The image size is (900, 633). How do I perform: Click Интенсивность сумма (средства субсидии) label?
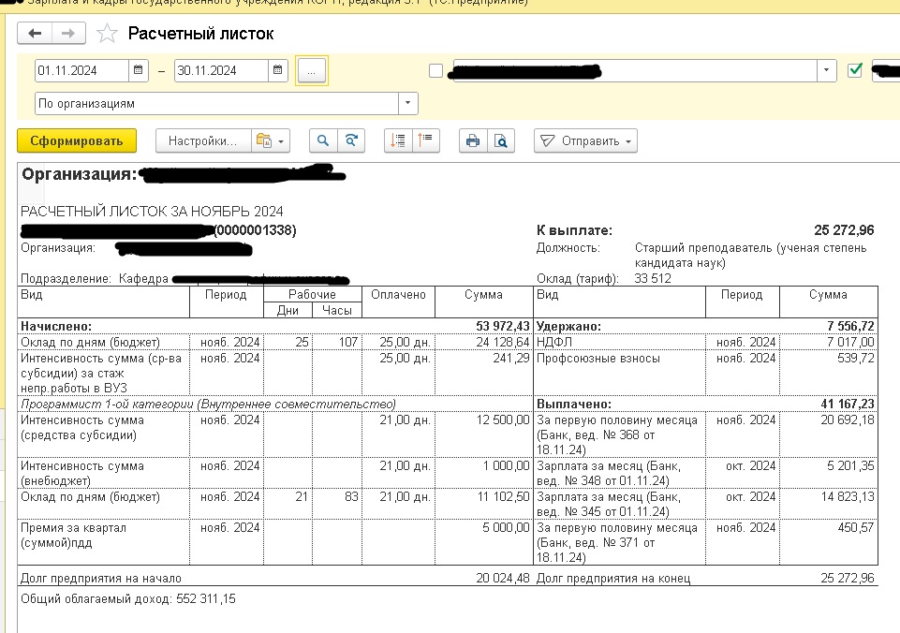(x=82, y=428)
